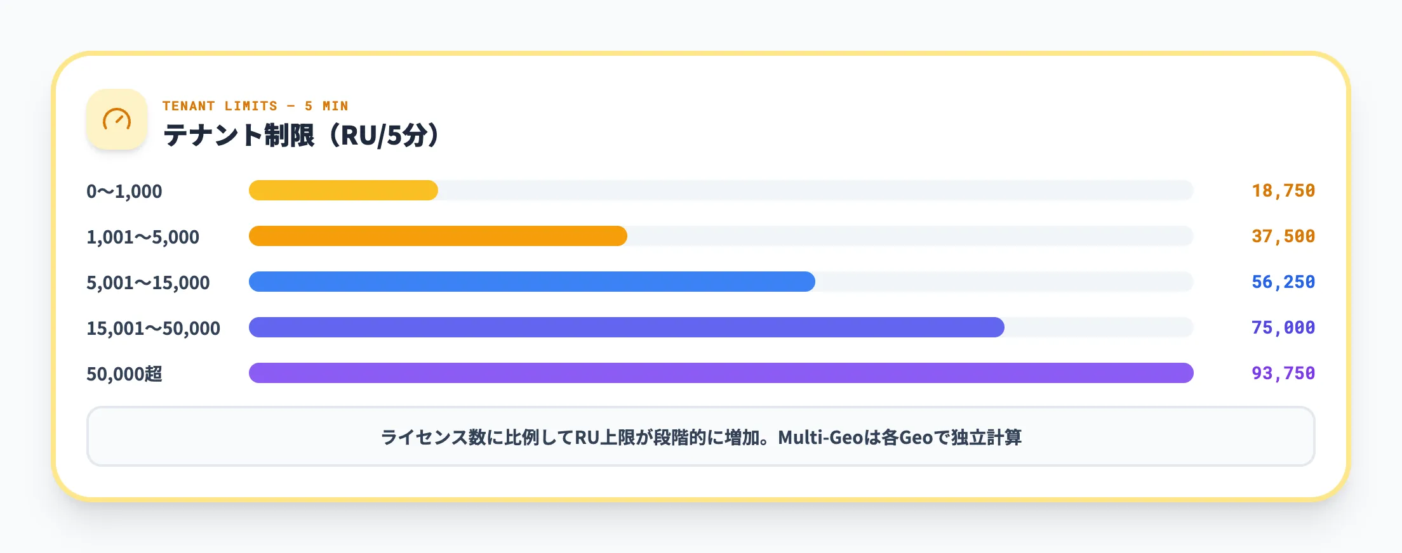1402x553 pixels.
Task: Click the 5,001〜15,000 row label
Action: coord(148,282)
